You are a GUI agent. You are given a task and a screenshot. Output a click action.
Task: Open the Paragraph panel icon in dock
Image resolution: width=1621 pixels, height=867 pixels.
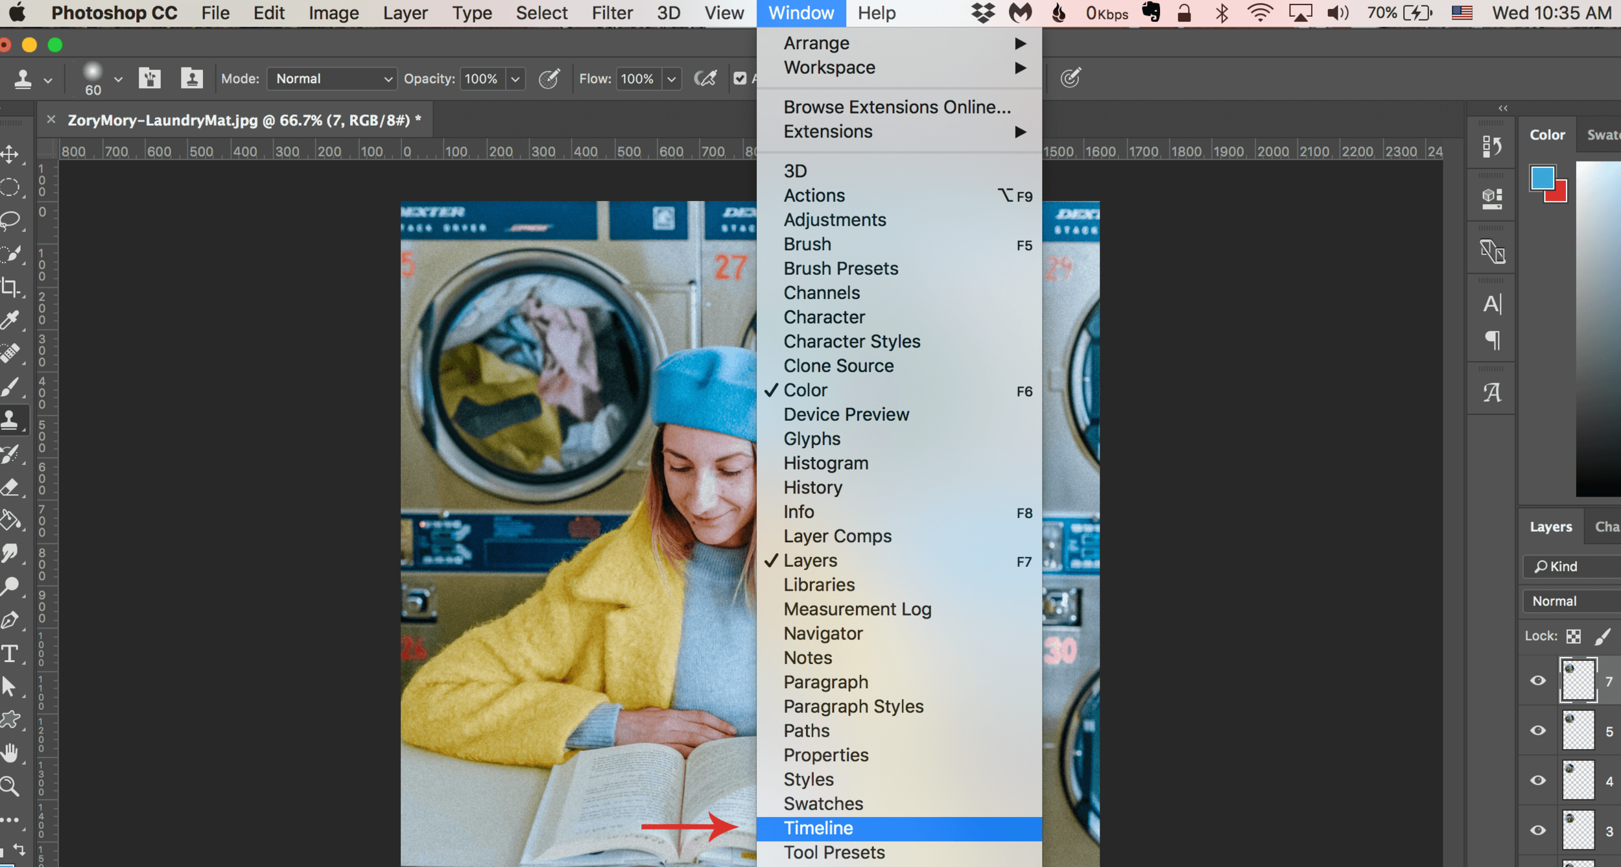coord(1491,340)
